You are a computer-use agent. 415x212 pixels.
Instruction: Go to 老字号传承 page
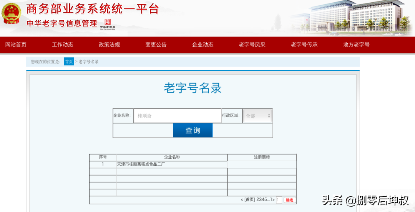click(x=304, y=45)
